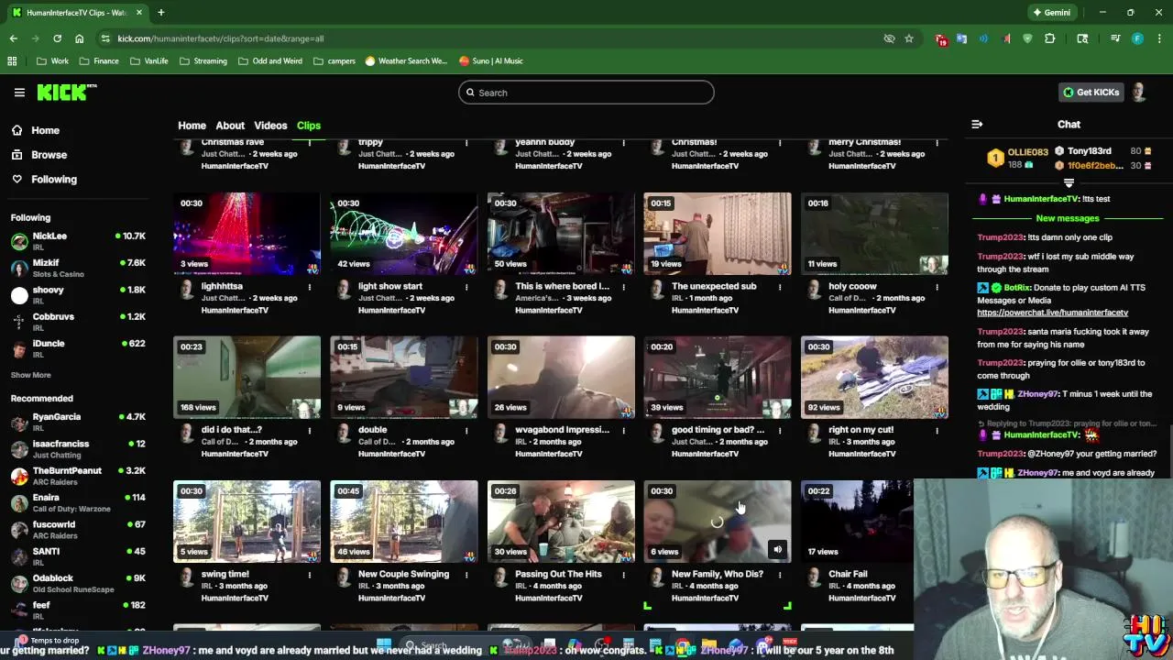Open the browser extensions puzzle icon
This screenshot has height=660, width=1173.
click(1050, 38)
